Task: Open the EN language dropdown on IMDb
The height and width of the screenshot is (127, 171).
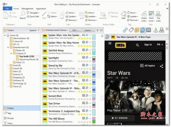Action: [160, 45]
